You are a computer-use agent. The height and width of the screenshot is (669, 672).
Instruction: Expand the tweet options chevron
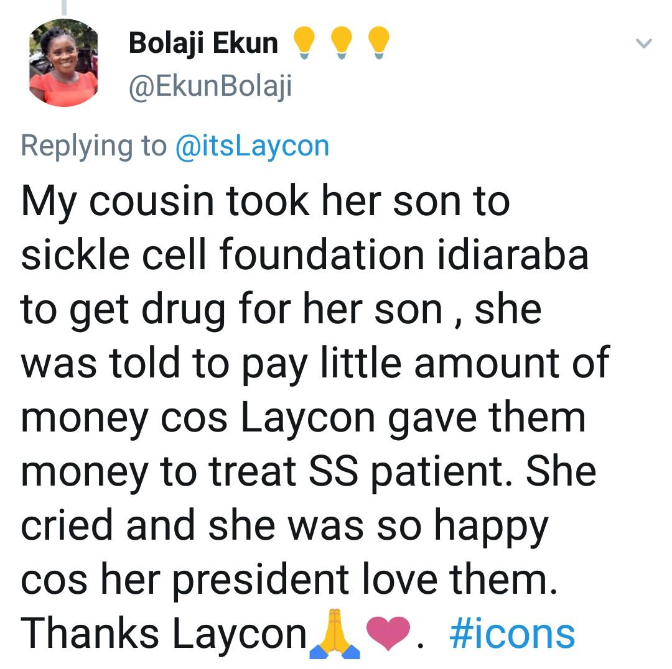645,44
